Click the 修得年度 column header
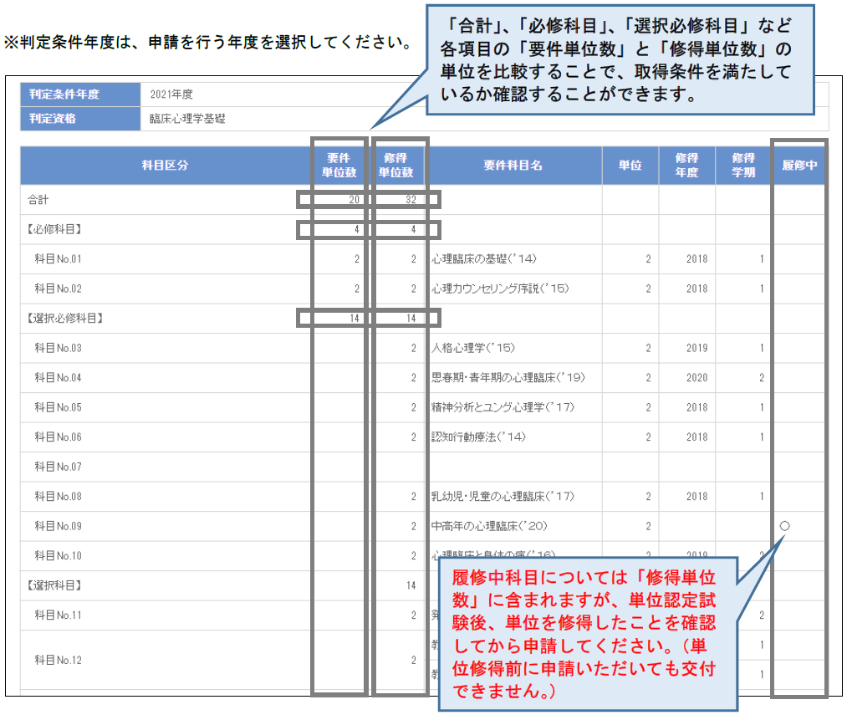This screenshot has height=720, width=847. pyautogui.click(x=686, y=166)
